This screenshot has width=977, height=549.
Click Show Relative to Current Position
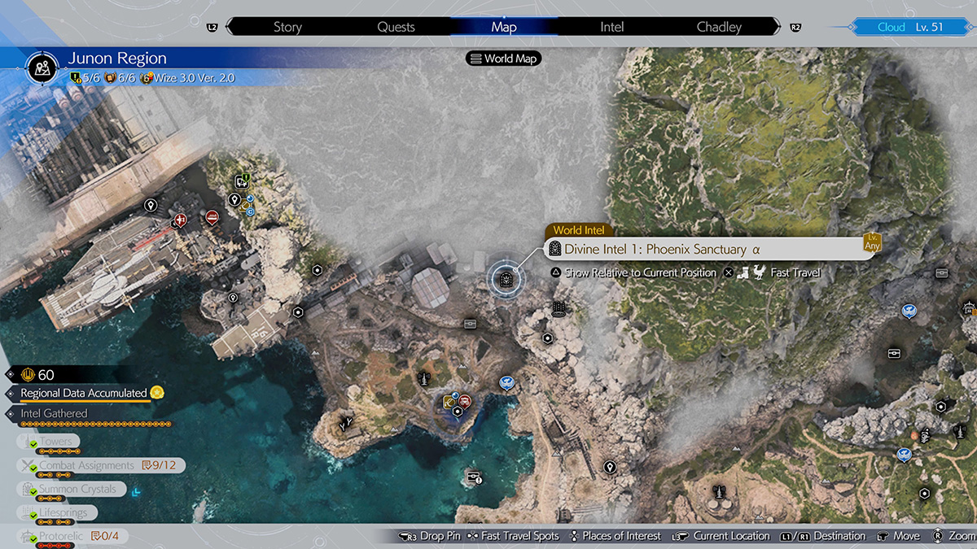point(640,272)
